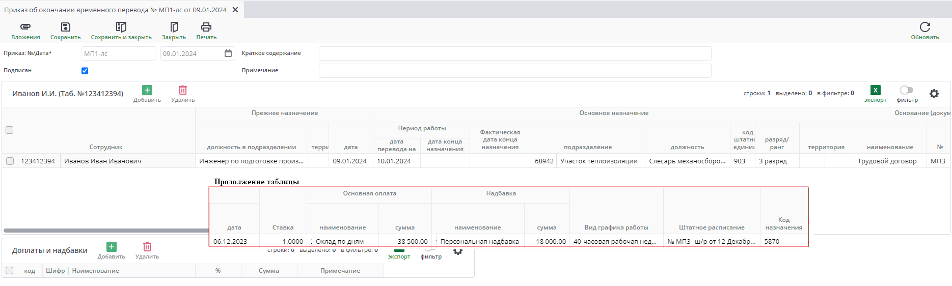
Task: Toggle the employee table фильтр switch
Action: coord(907,90)
